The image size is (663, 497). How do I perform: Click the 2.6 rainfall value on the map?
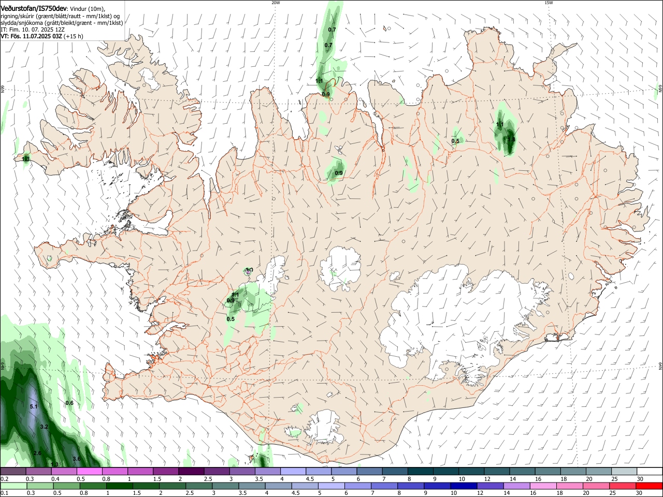(x=37, y=453)
